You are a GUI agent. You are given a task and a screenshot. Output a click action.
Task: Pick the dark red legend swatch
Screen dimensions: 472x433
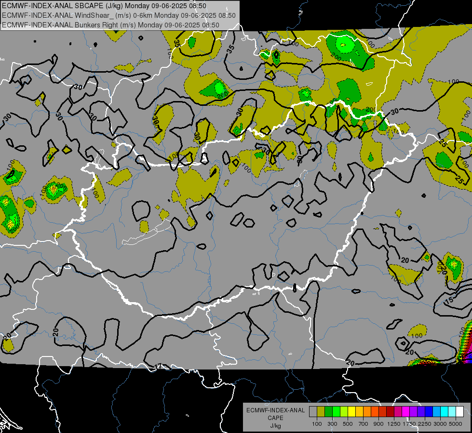click(391, 411)
